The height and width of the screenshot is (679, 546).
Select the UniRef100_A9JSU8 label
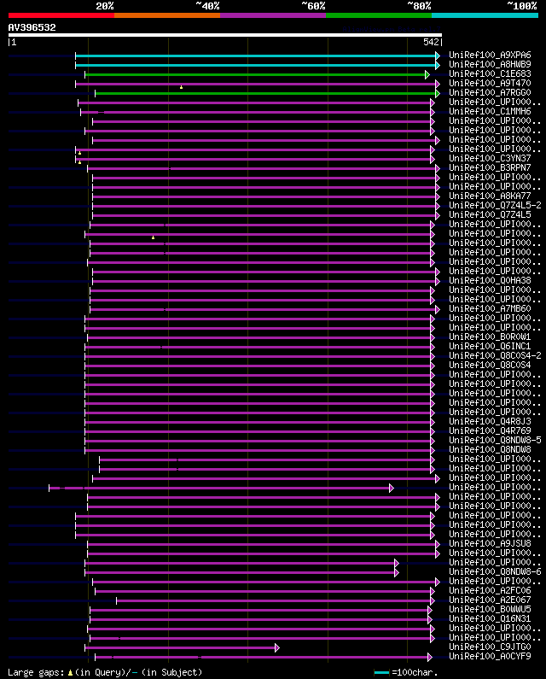[x=490, y=543]
